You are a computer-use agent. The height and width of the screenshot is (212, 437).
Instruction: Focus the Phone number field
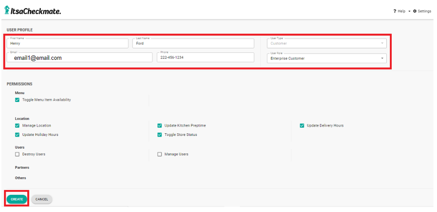205,58
